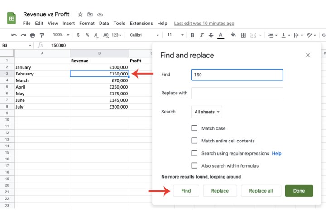The height and width of the screenshot is (217, 326).
Task: Click the Replace button
Action: pos(220,191)
